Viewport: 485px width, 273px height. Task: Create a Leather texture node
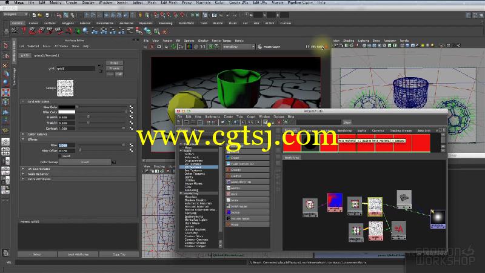tap(247, 176)
